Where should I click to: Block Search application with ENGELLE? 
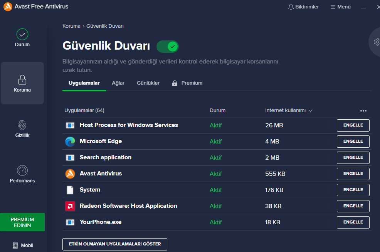pyautogui.click(x=353, y=158)
